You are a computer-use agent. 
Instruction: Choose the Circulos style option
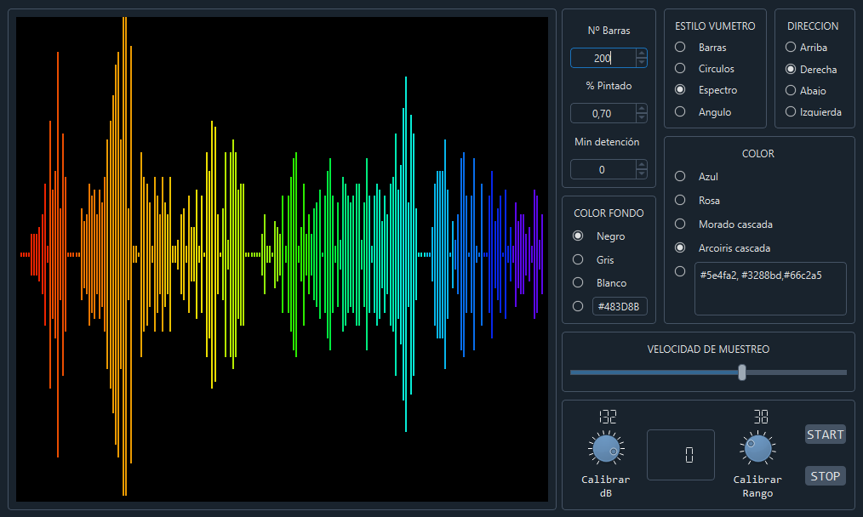coord(680,69)
